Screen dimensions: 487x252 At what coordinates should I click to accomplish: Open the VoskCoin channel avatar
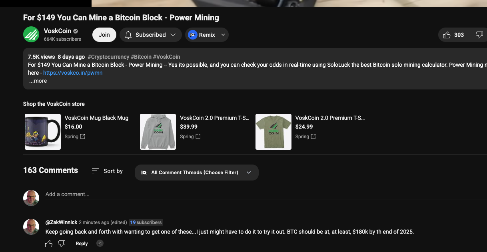point(31,34)
